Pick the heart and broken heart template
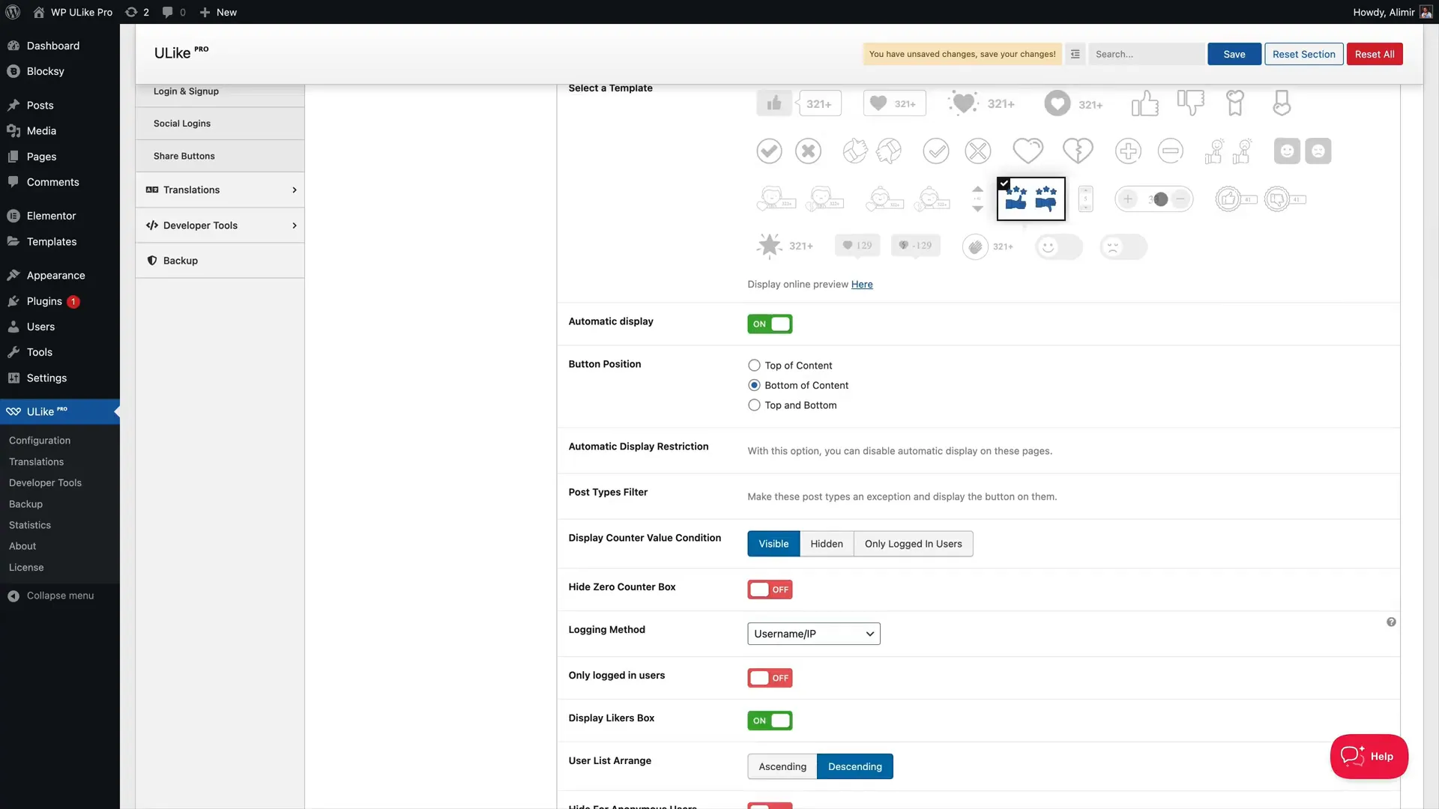The height and width of the screenshot is (809, 1439). click(x=1052, y=151)
